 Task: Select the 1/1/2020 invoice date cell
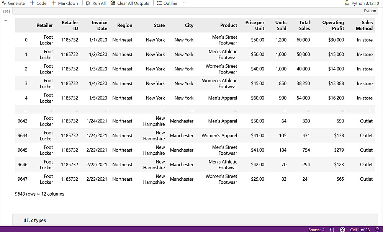[98, 40]
